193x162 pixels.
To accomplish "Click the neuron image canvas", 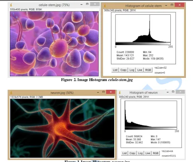I will [x=62, y=128].
